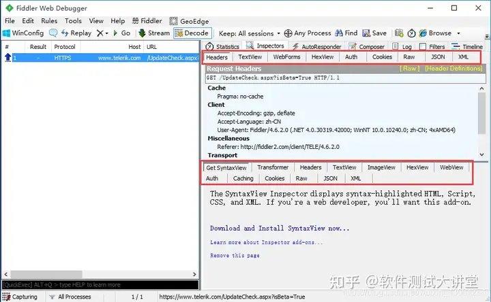
Task: Toggle the Decode button off
Action: tap(192, 33)
